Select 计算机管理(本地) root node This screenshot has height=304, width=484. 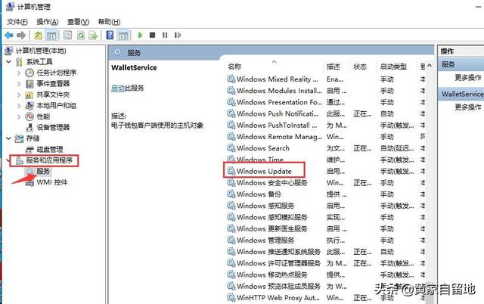click(x=41, y=51)
